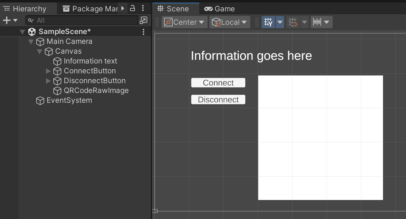Collapse the Canvas hierarchy node
The image size is (406, 219).
[40, 52]
